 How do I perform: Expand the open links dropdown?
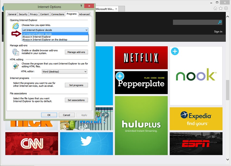pos(55,30)
